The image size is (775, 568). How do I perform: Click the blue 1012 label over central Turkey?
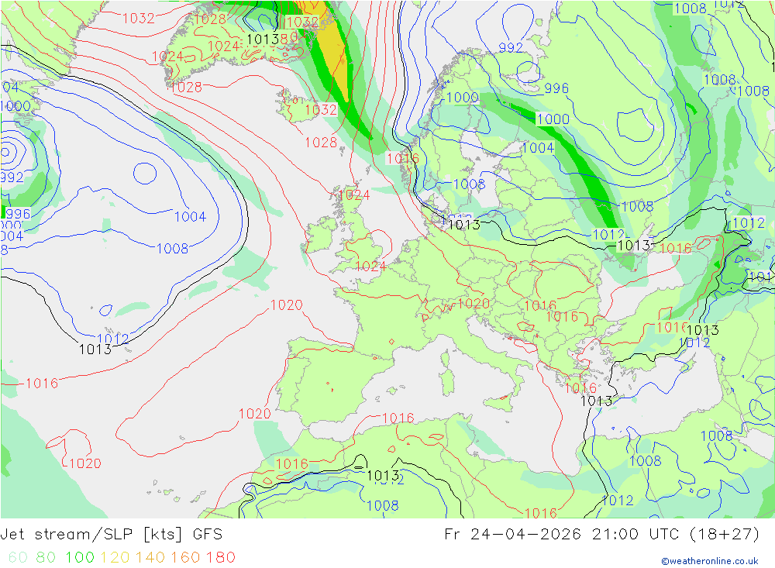click(694, 343)
